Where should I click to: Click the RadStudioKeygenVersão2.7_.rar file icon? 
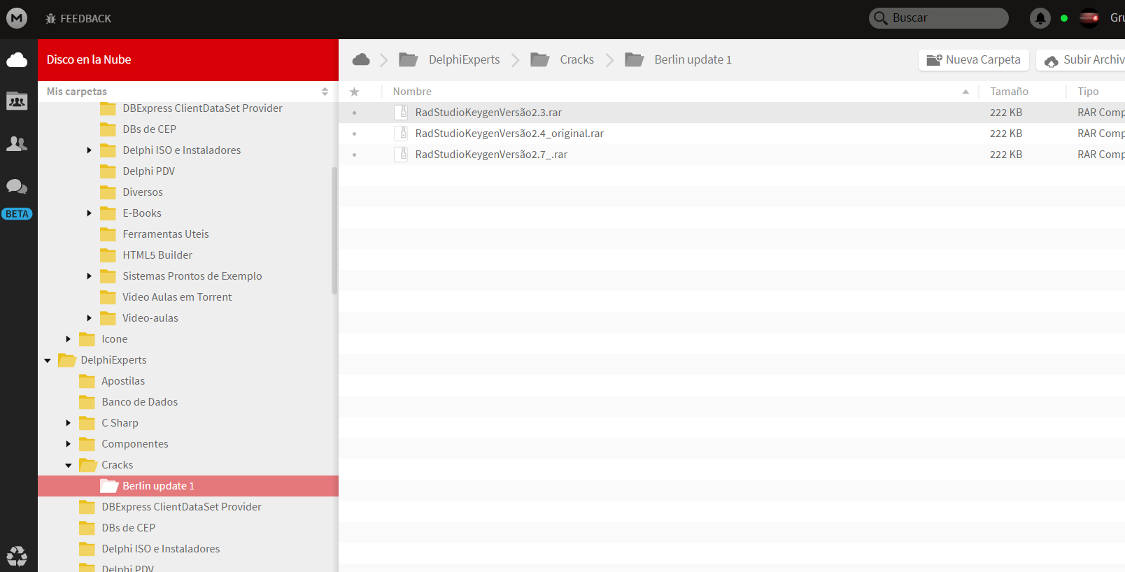pyautogui.click(x=401, y=154)
